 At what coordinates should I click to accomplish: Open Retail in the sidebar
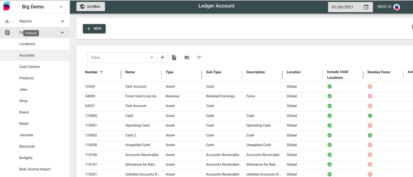(24, 124)
